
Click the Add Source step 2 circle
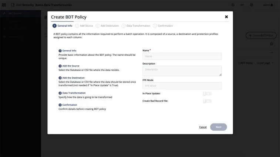pyautogui.click(x=77, y=26)
